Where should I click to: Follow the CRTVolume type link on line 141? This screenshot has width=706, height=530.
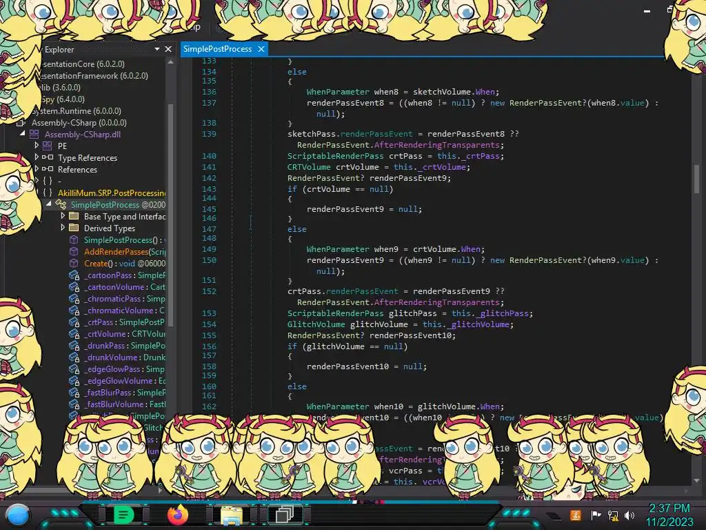(309, 167)
